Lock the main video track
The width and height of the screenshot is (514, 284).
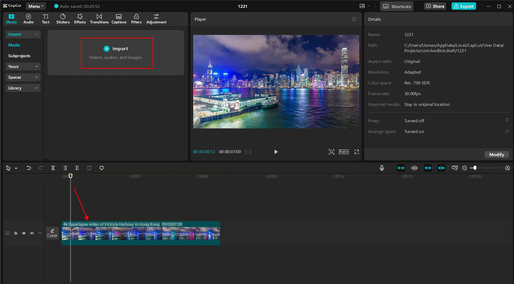(16, 233)
